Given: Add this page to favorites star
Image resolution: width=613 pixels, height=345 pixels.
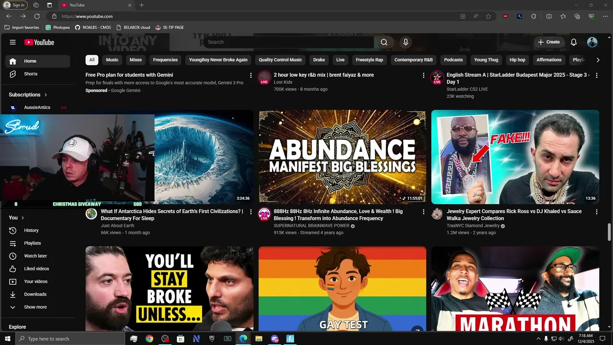Looking at the screenshot, I should click(488, 16).
